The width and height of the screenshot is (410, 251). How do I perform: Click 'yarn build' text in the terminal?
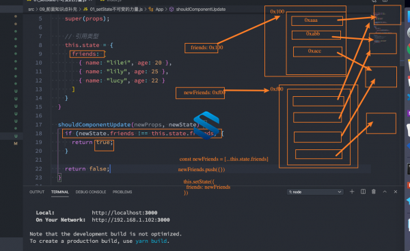point(151,241)
